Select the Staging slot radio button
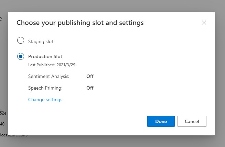The image size is (225, 147). pyautogui.click(x=21, y=40)
